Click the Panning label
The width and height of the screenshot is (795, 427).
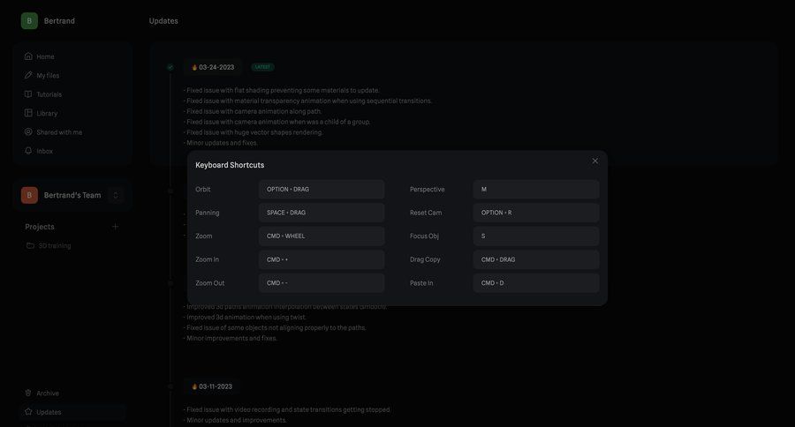(208, 213)
